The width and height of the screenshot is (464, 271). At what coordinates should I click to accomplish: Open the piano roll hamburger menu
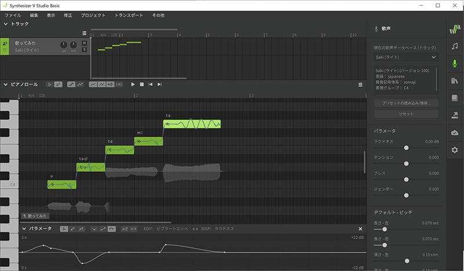tap(360, 85)
